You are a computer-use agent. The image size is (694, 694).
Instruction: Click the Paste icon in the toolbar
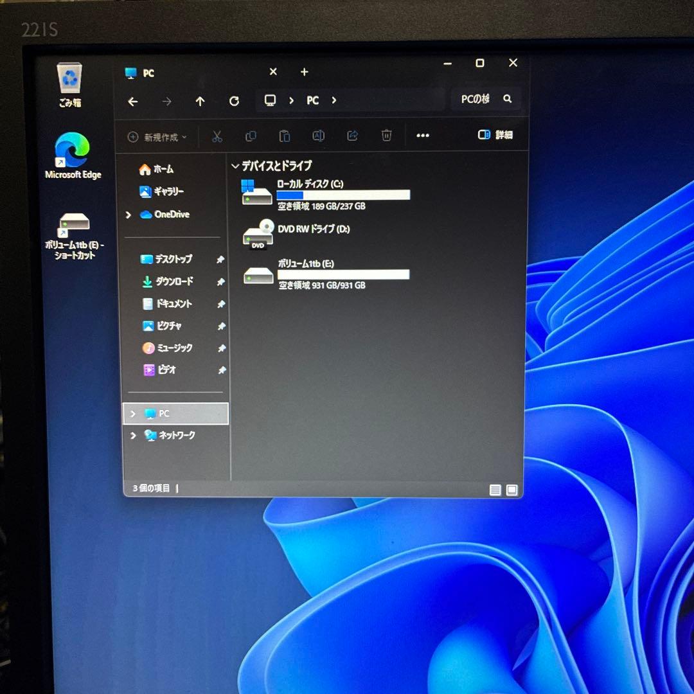(285, 136)
